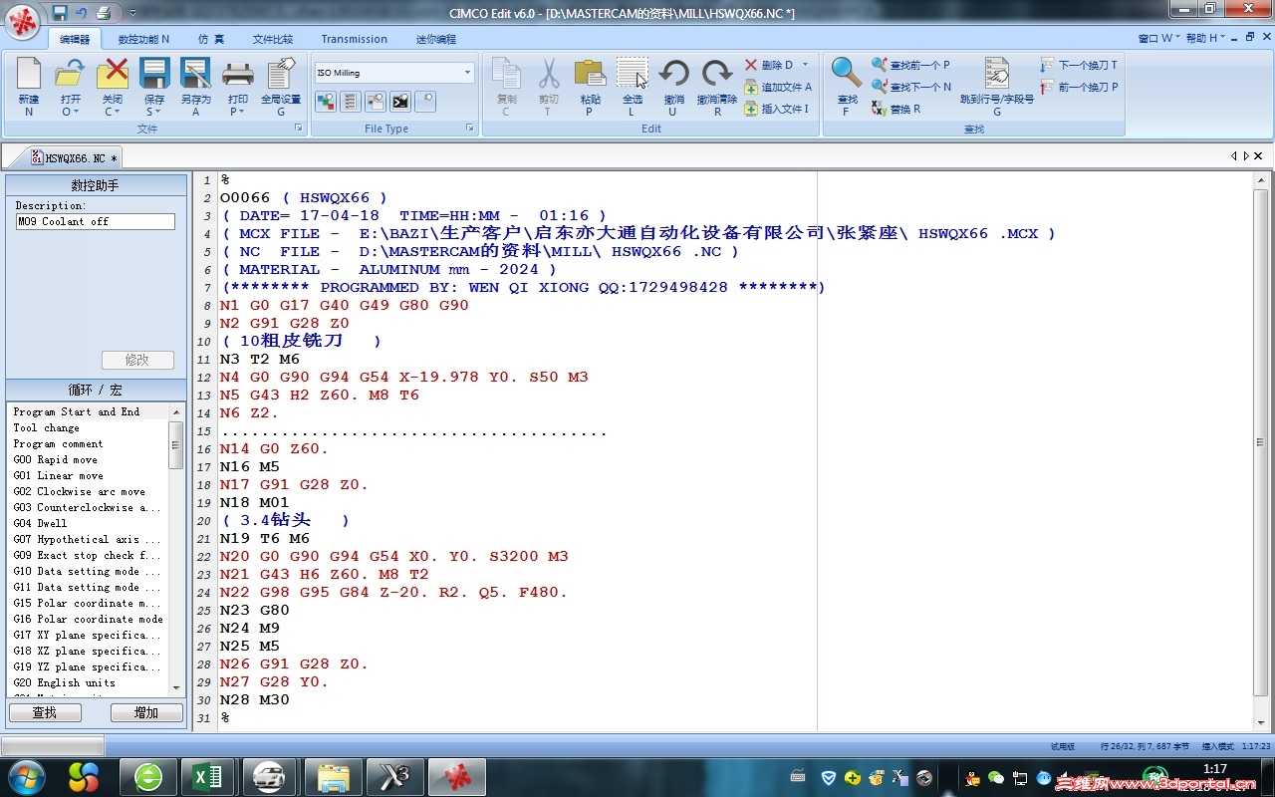The image size is (1275, 797).
Task: Click 查找下一个 N (Find Next)
Action: pyautogui.click(x=911, y=87)
